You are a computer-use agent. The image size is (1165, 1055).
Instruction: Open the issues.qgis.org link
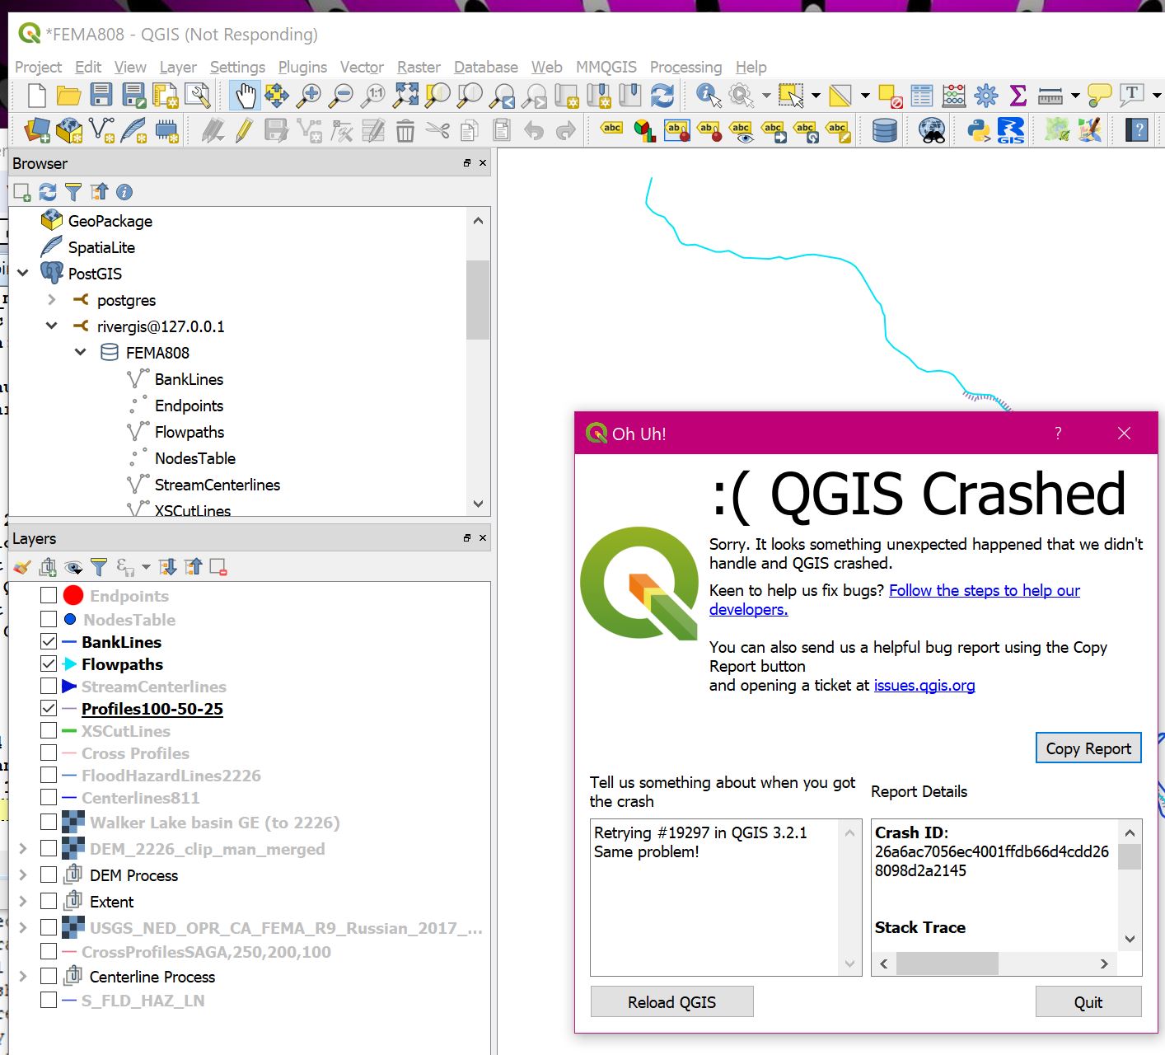pos(924,686)
